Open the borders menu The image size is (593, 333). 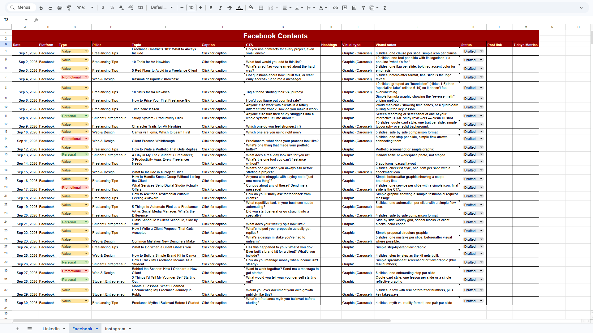[261, 8]
